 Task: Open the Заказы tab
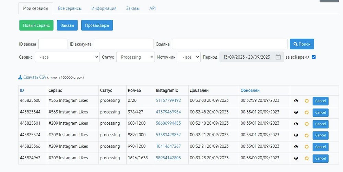133,9
